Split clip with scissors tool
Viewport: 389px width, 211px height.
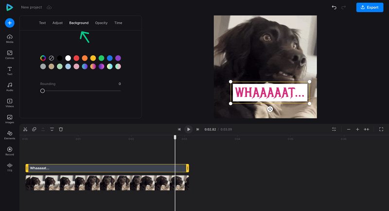pyautogui.click(x=25, y=130)
